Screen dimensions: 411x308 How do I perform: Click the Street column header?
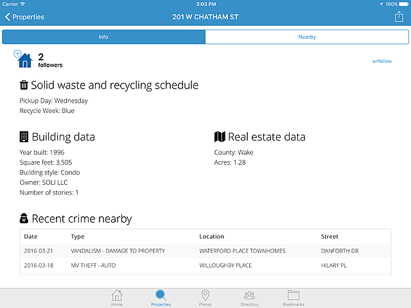click(329, 237)
